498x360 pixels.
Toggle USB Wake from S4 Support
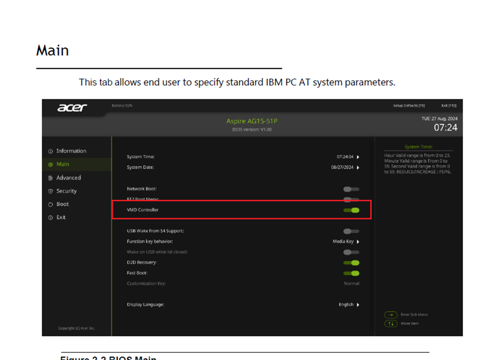pyautogui.click(x=351, y=231)
